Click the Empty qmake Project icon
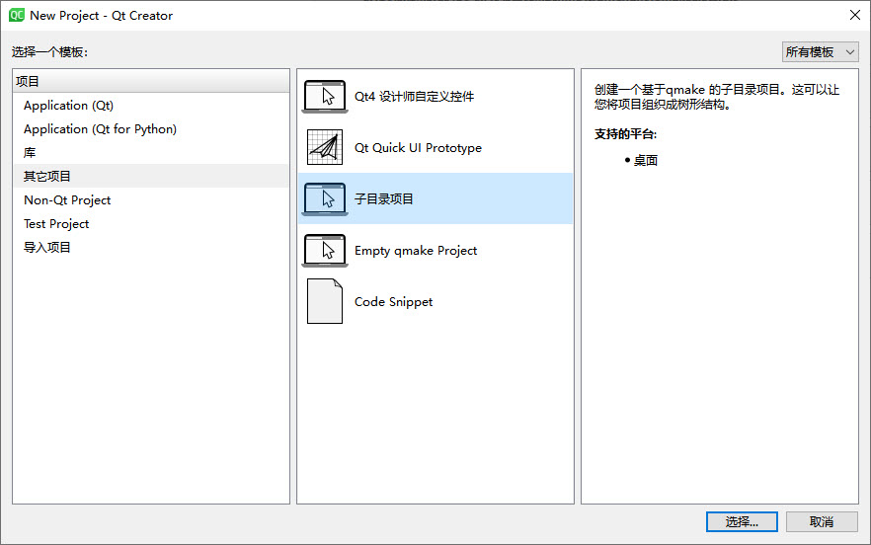 [325, 251]
